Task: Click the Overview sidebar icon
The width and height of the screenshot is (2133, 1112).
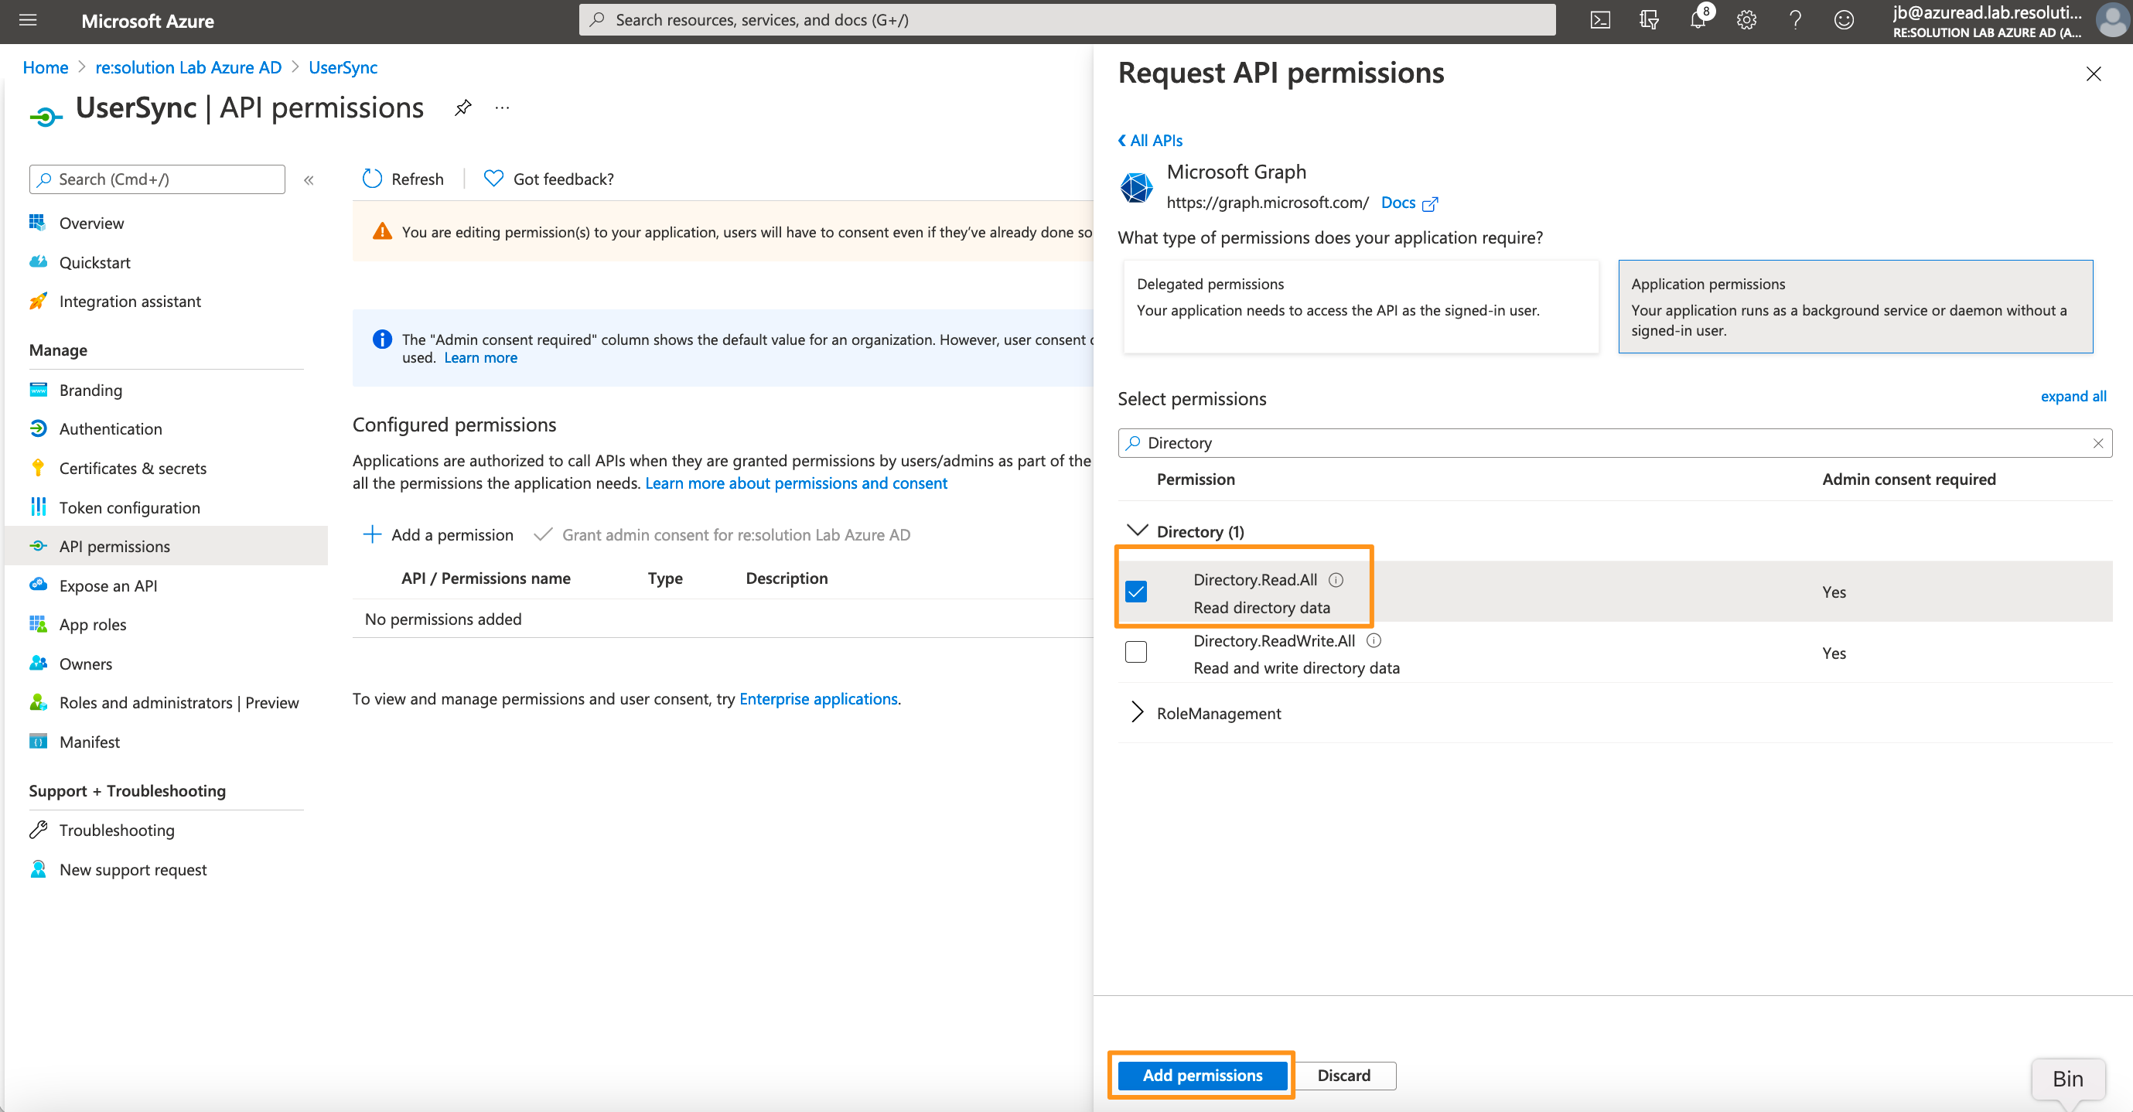Action: (x=38, y=223)
